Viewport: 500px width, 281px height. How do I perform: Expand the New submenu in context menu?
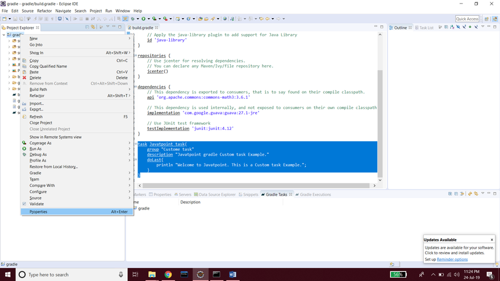pyautogui.click(x=34, y=38)
